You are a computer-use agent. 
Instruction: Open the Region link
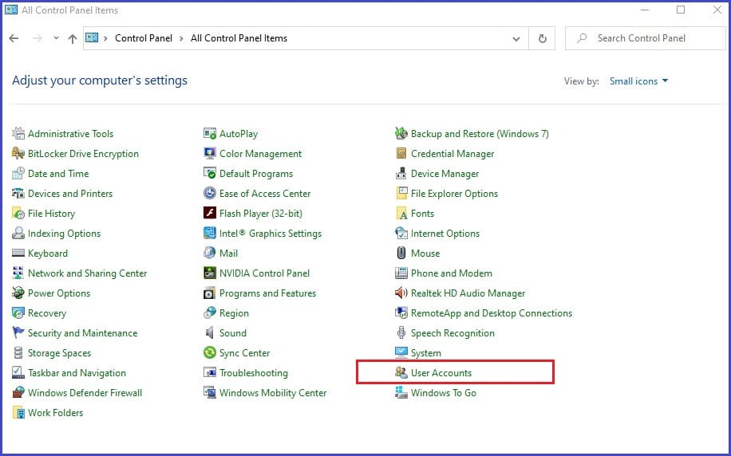[x=234, y=313]
